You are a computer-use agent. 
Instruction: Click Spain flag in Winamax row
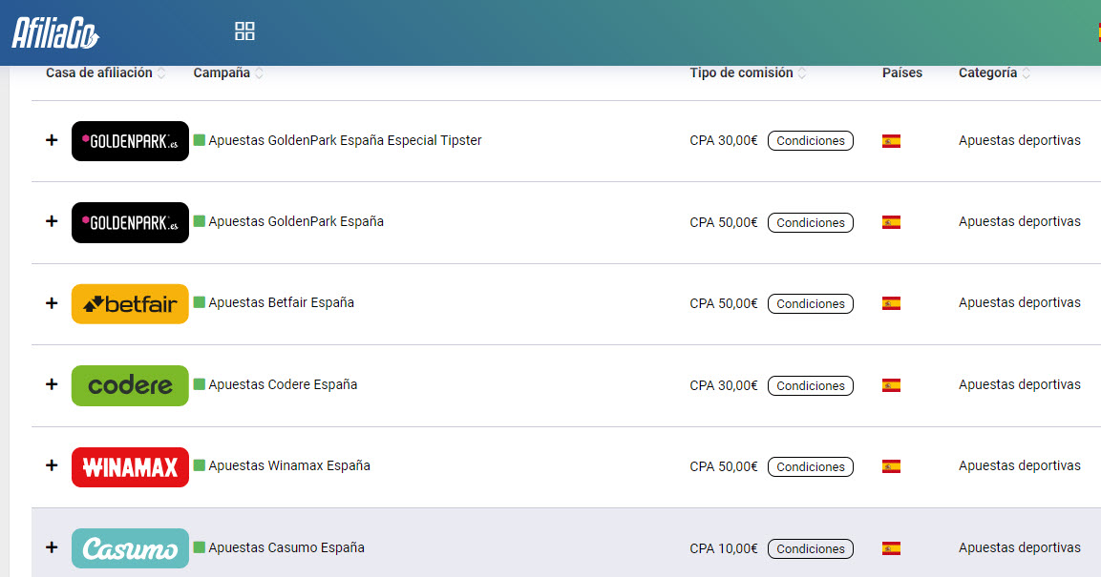(x=891, y=467)
